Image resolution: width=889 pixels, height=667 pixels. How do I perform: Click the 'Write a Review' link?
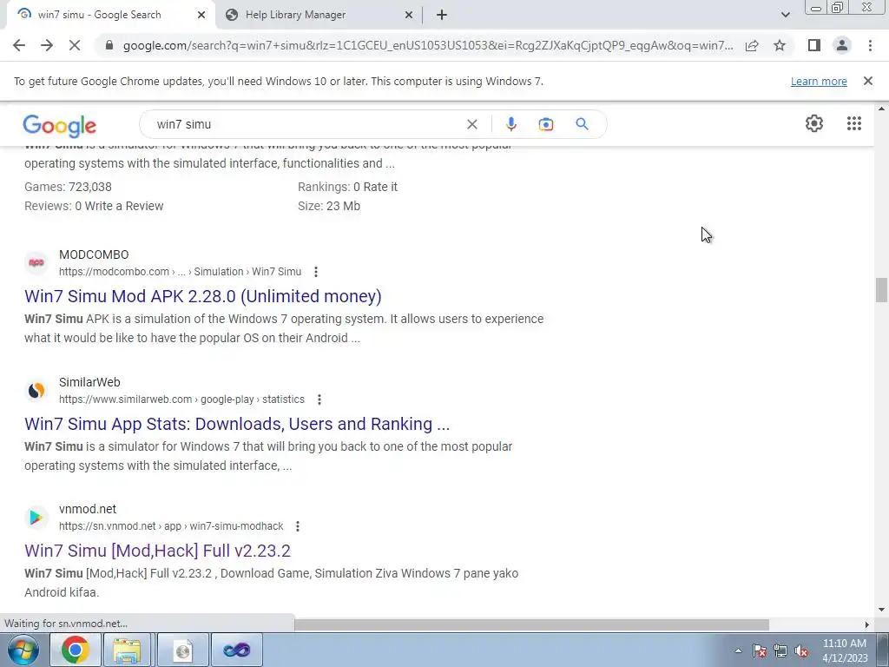123,206
